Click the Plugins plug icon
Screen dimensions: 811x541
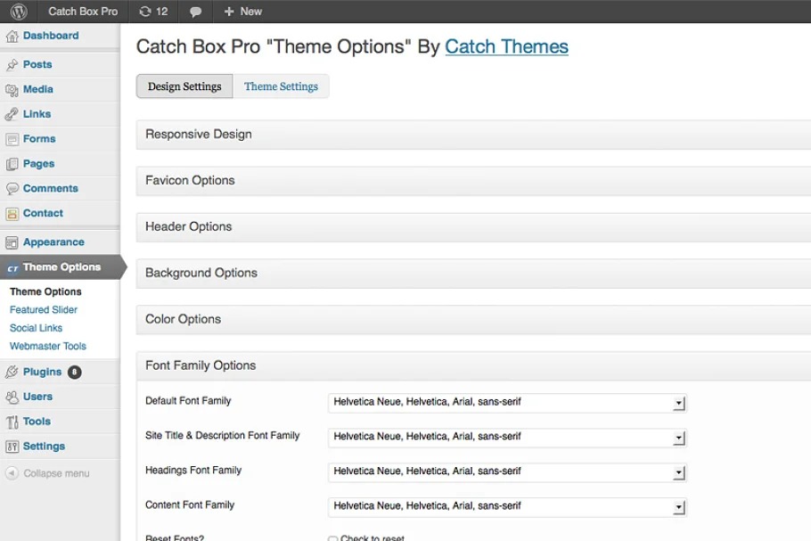[12, 373]
